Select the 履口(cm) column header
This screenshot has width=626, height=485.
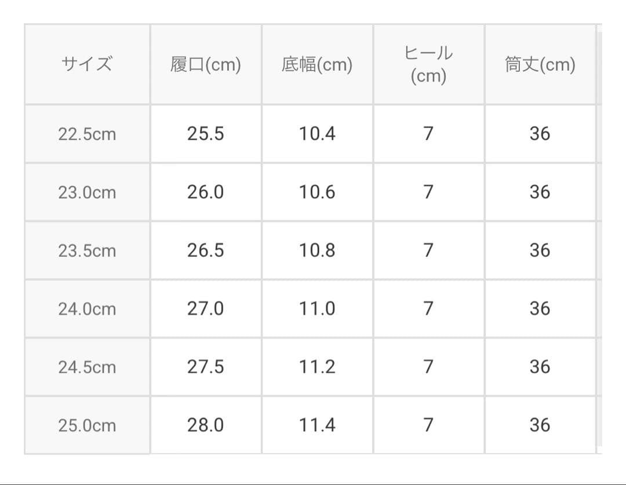206,64
